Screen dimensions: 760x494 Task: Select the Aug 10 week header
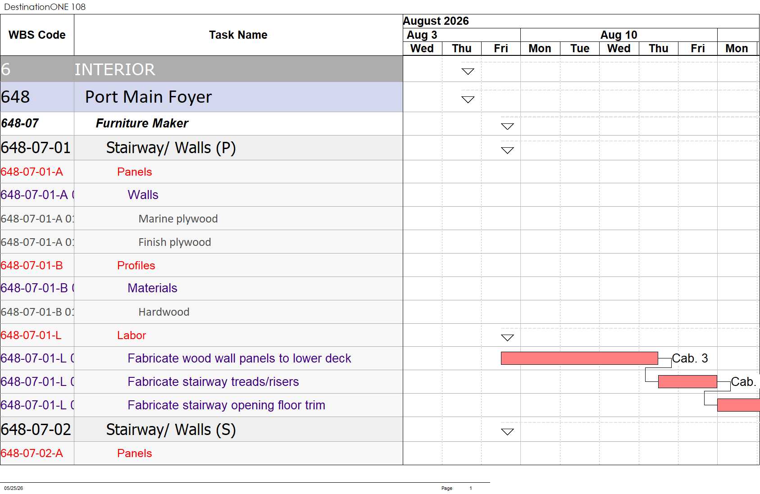[619, 35]
